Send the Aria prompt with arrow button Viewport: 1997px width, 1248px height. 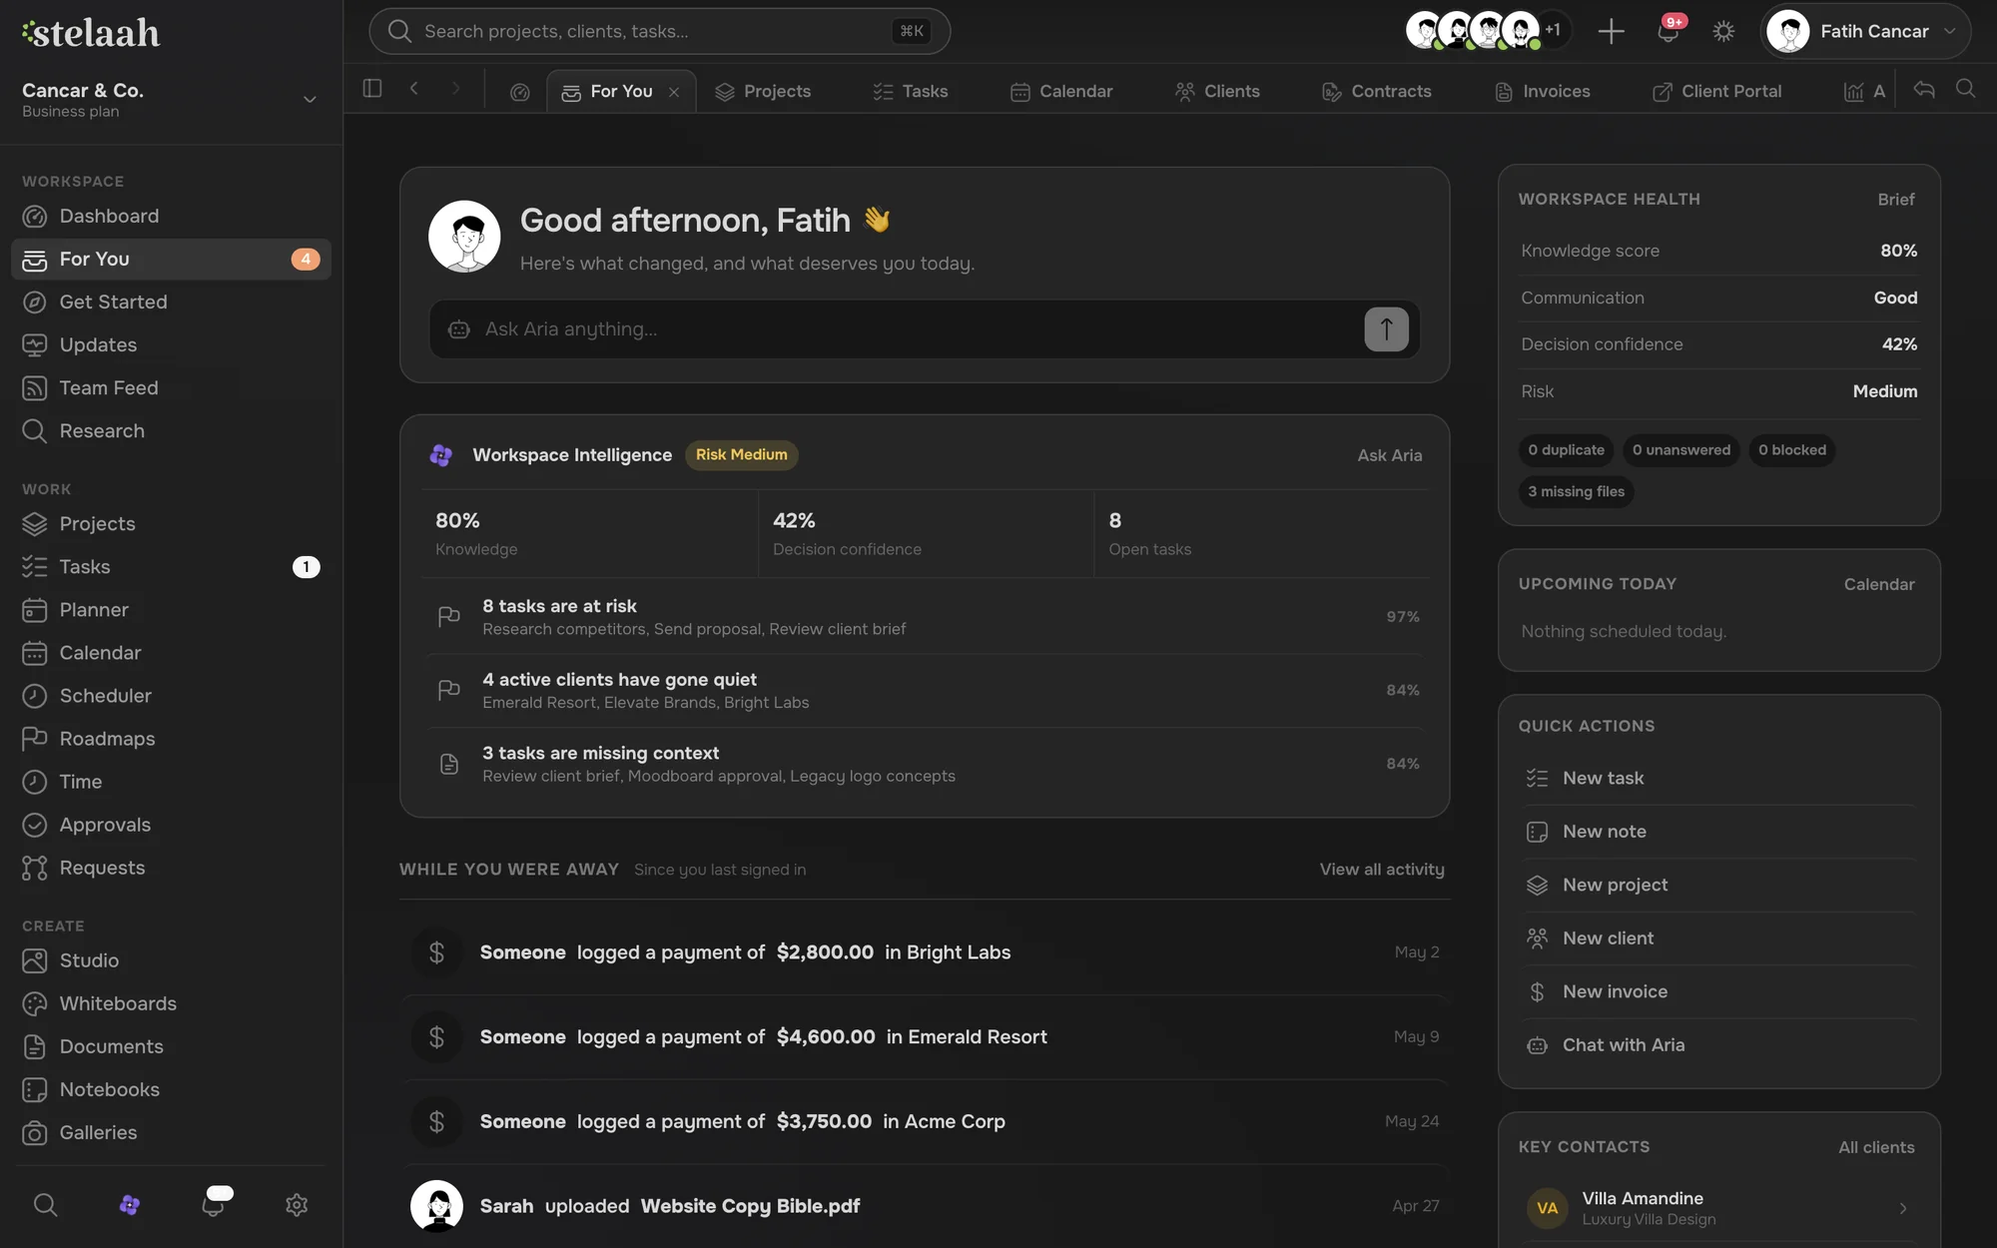(x=1386, y=328)
